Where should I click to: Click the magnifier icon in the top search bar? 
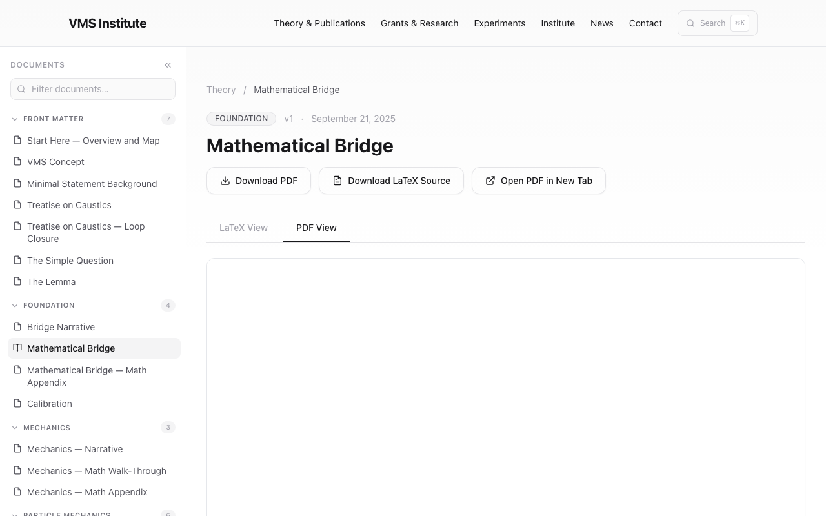[690, 23]
